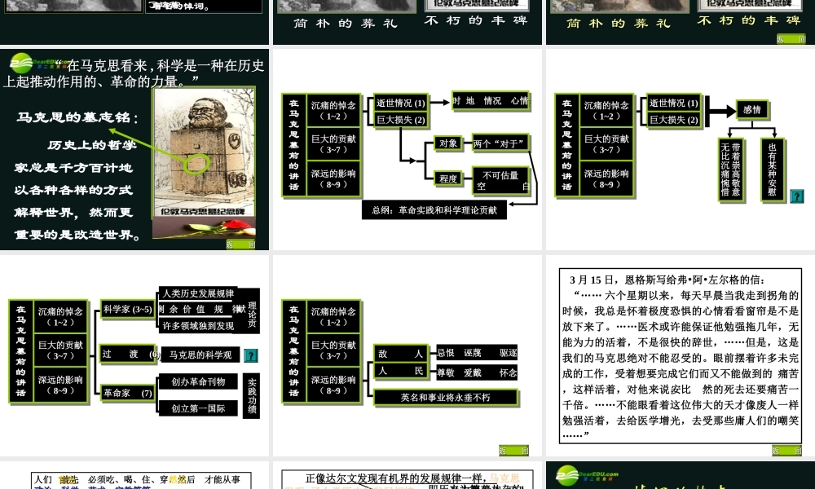This screenshot has width=815, height=489.
Task: Click the 人类历史发展规律 box
Action: click(x=198, y=293)
